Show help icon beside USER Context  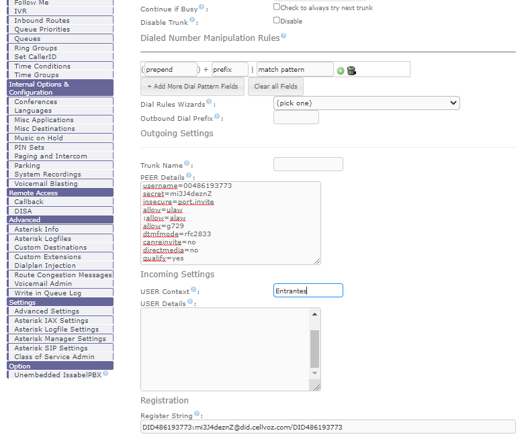193,289
